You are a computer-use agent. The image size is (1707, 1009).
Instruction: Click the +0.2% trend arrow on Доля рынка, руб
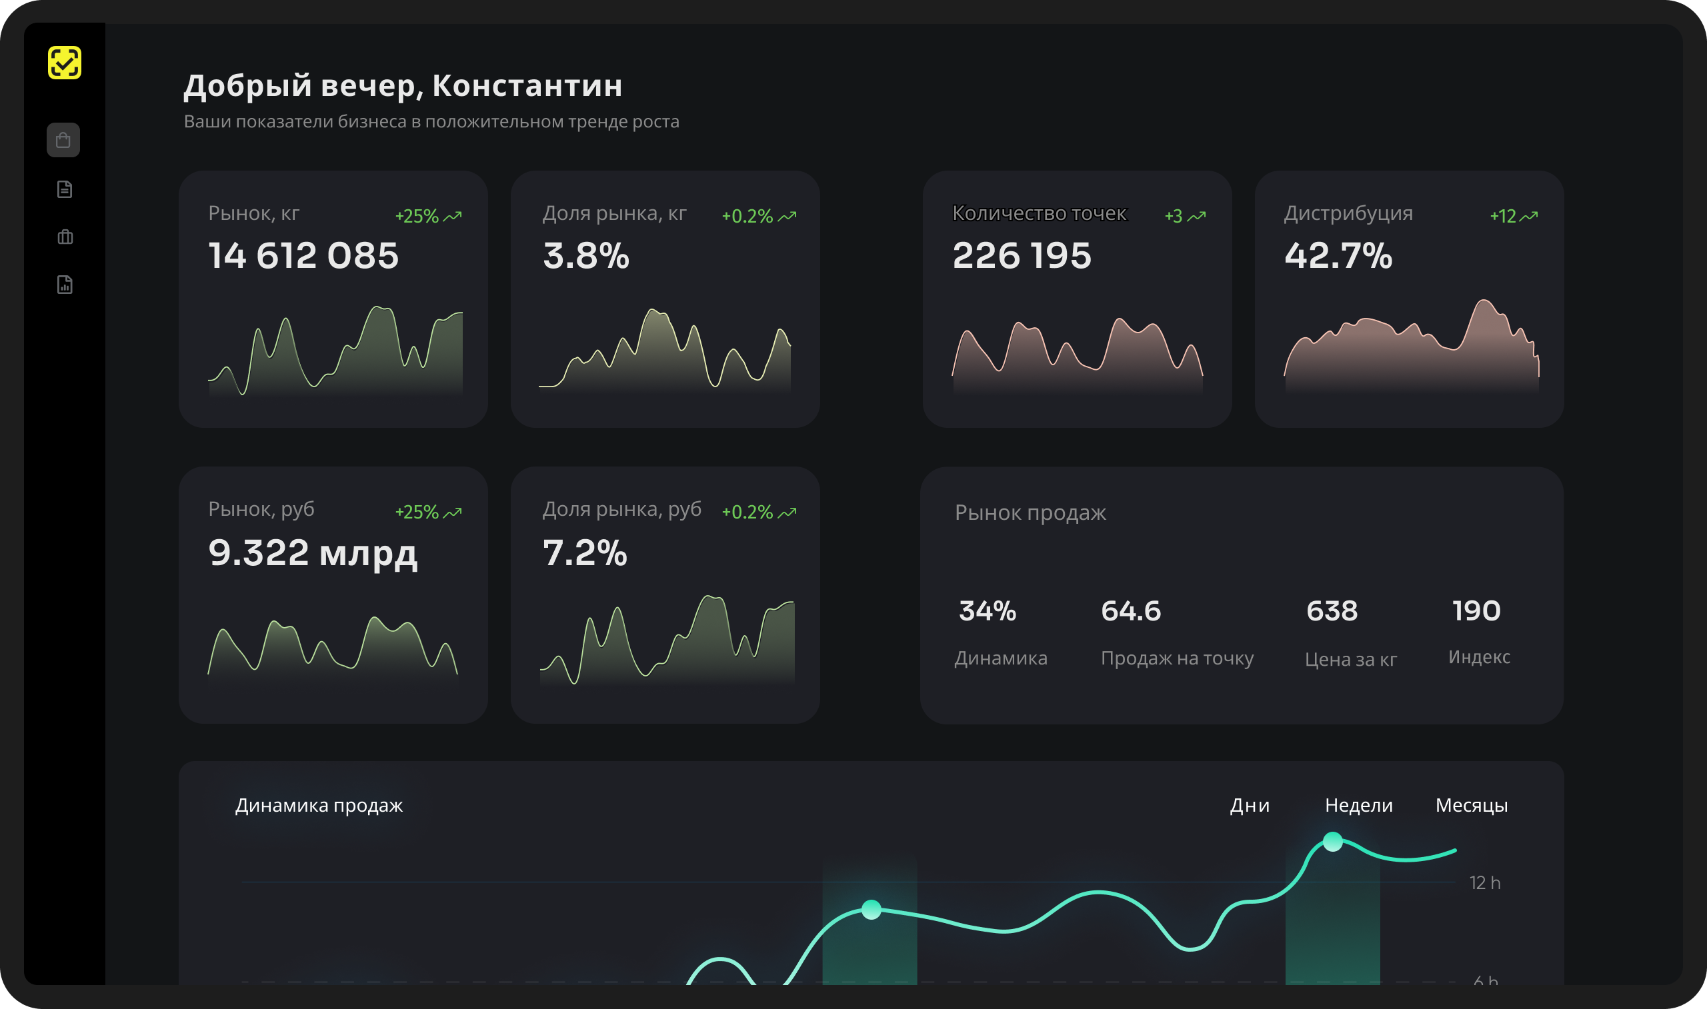(x=787, y=512)
